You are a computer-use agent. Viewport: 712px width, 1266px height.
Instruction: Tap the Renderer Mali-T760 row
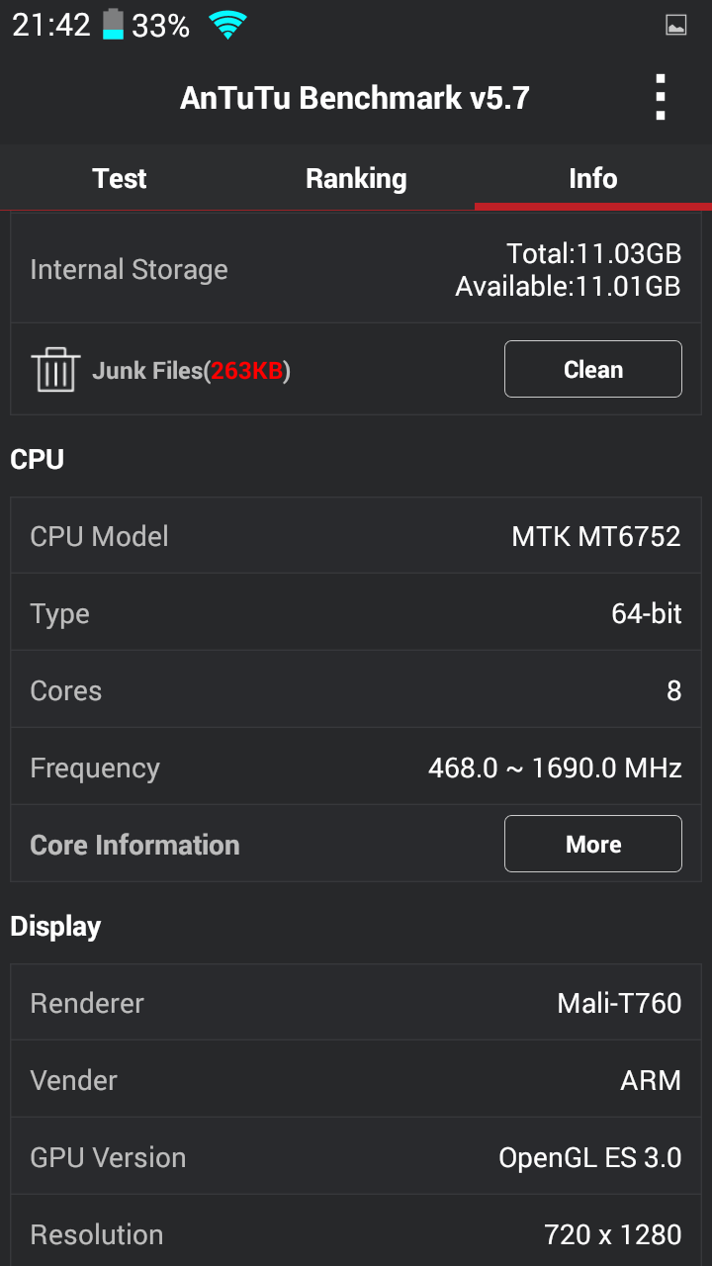click(x=356, y=1003)
